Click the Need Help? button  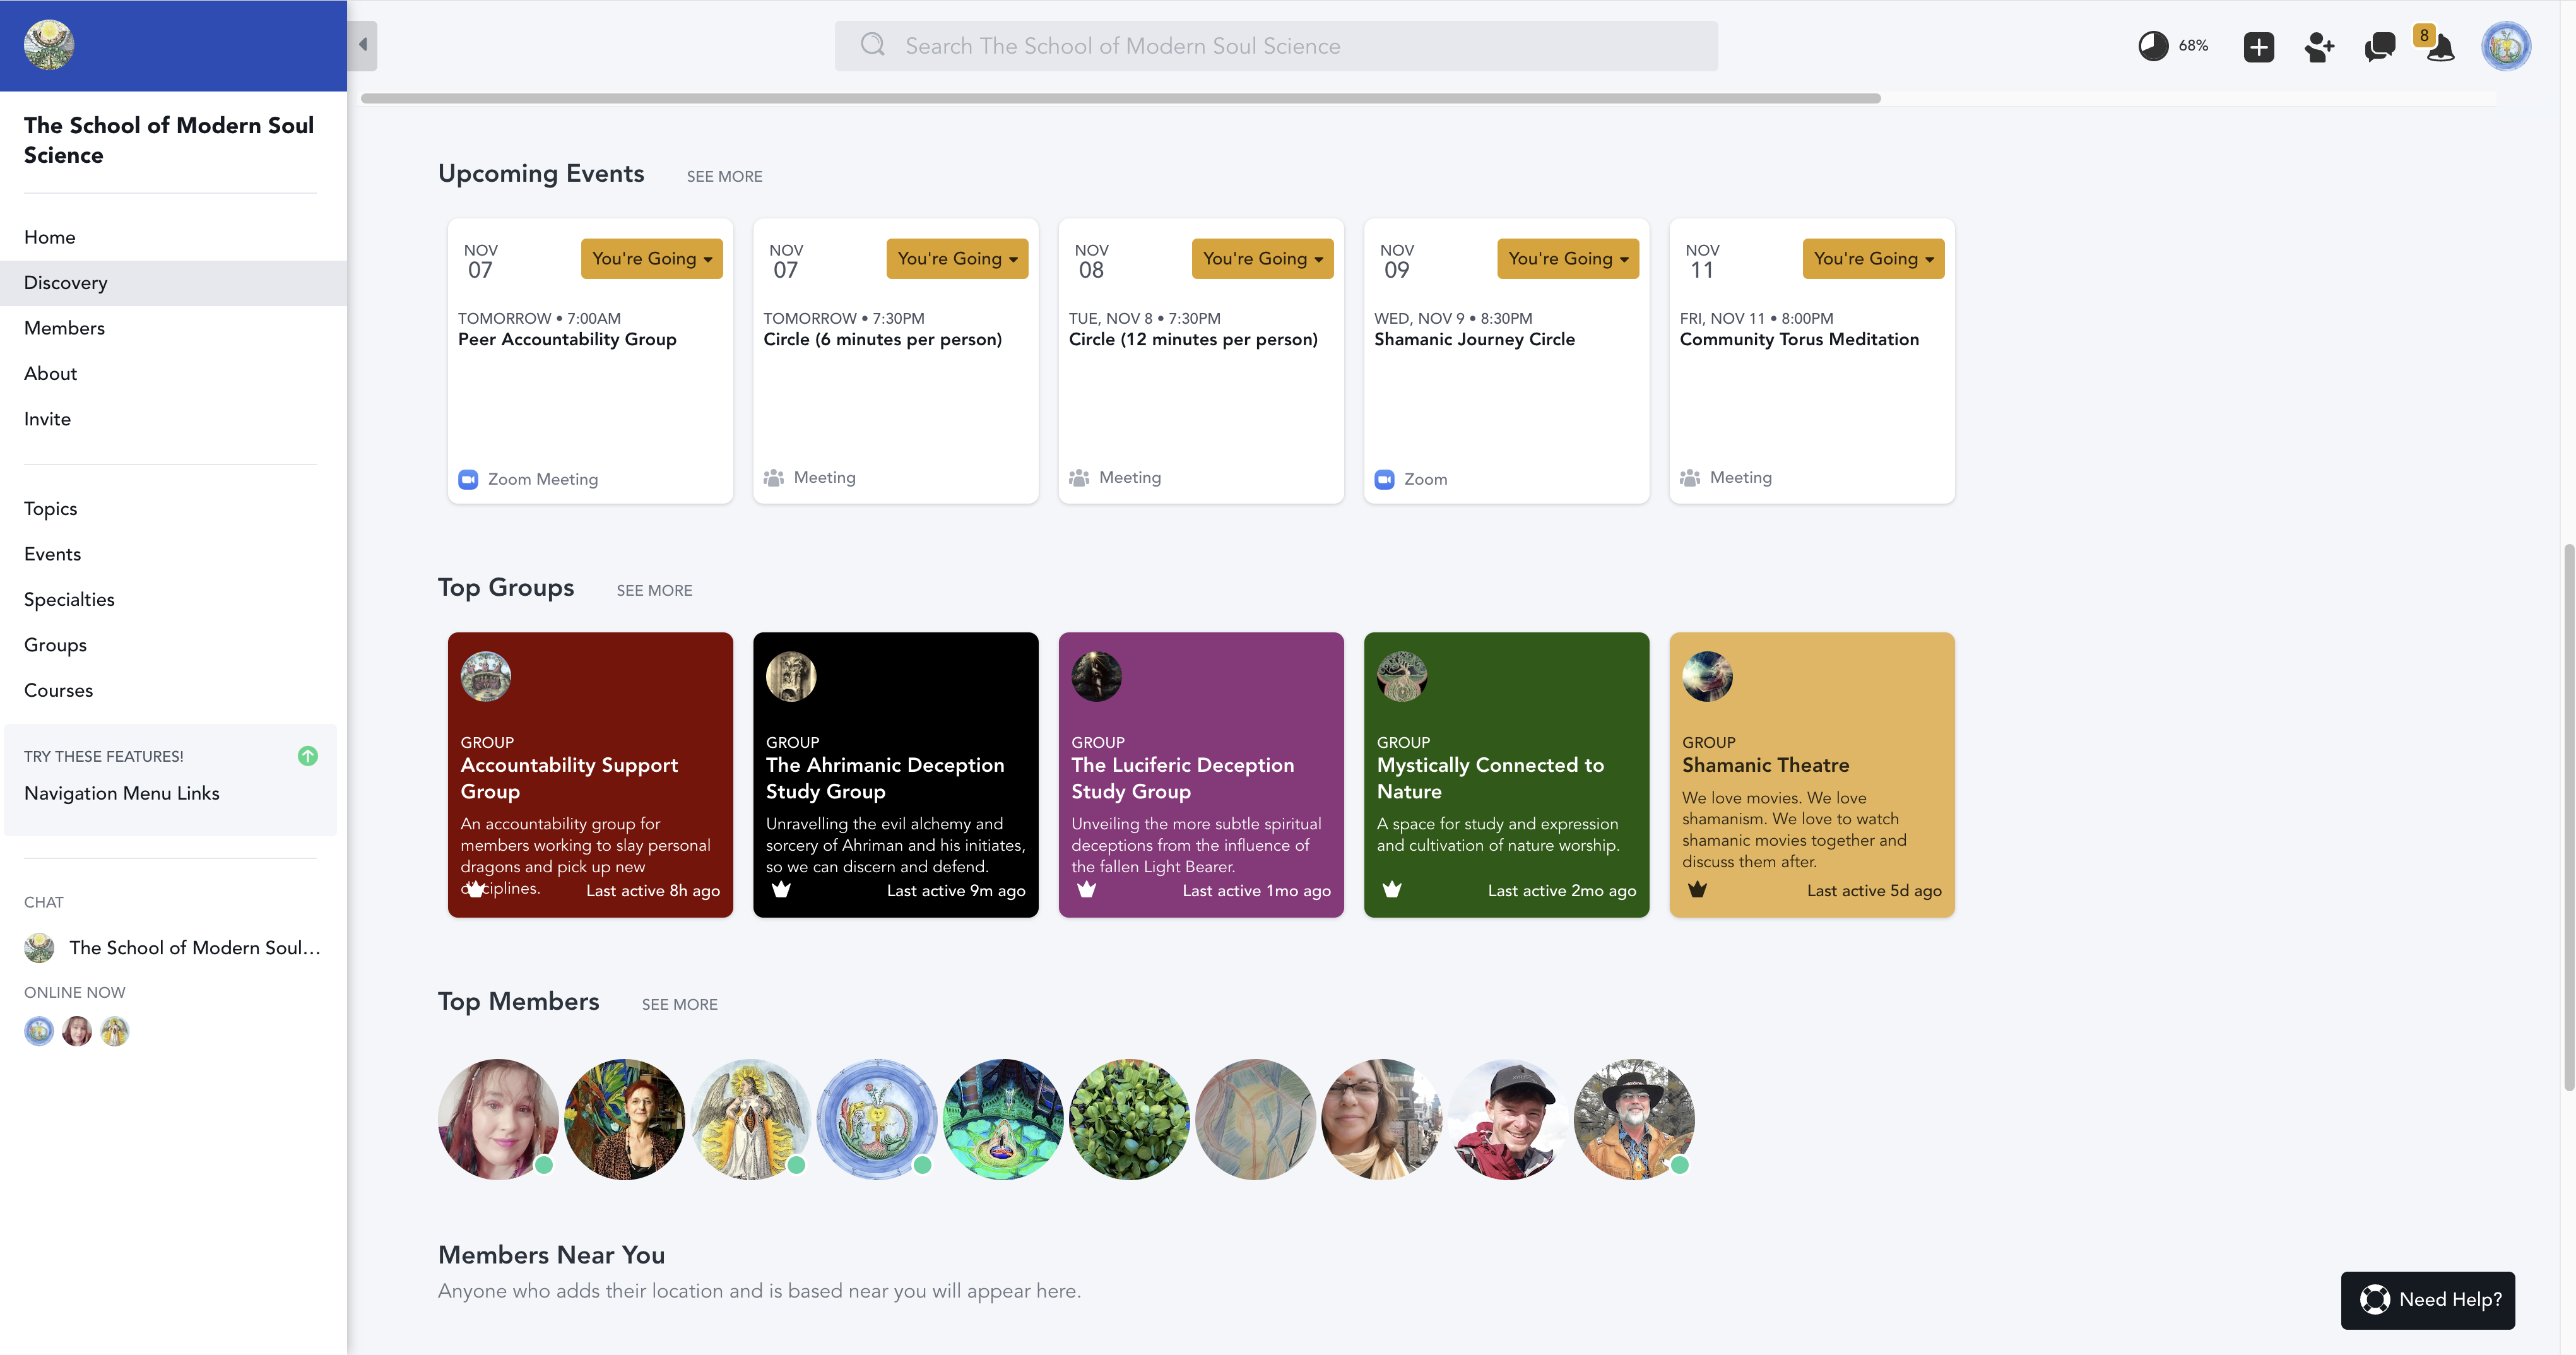(2427, 1299)
